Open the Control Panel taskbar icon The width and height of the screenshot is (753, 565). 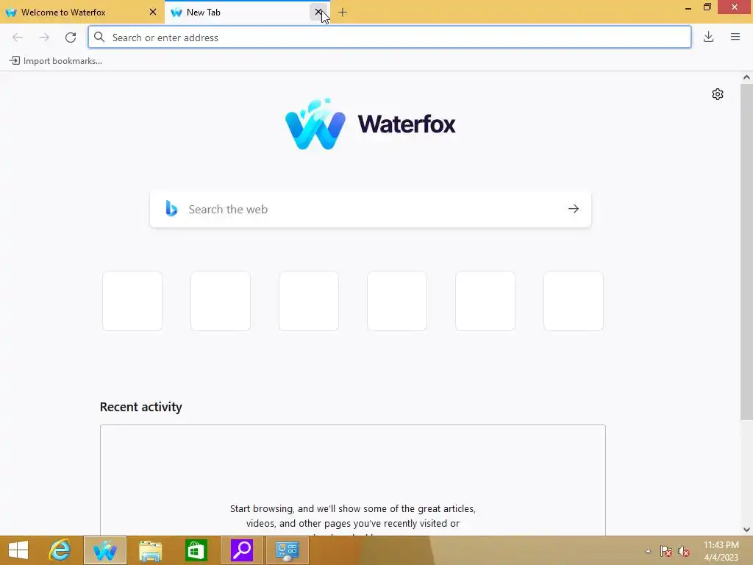[288, 550]
